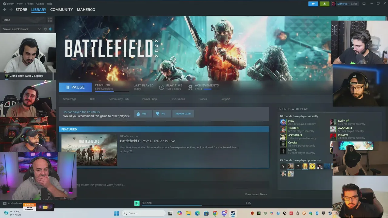This screenshot has width=388, height=218.
Task: Open friend ISSACO's profile
Action: pyautogui.click(x=343, y=135)
